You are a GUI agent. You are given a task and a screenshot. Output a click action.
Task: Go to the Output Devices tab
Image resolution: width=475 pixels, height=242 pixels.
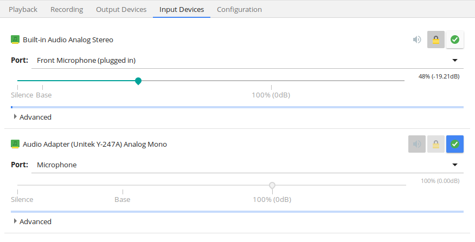click(x=121, y=9)
